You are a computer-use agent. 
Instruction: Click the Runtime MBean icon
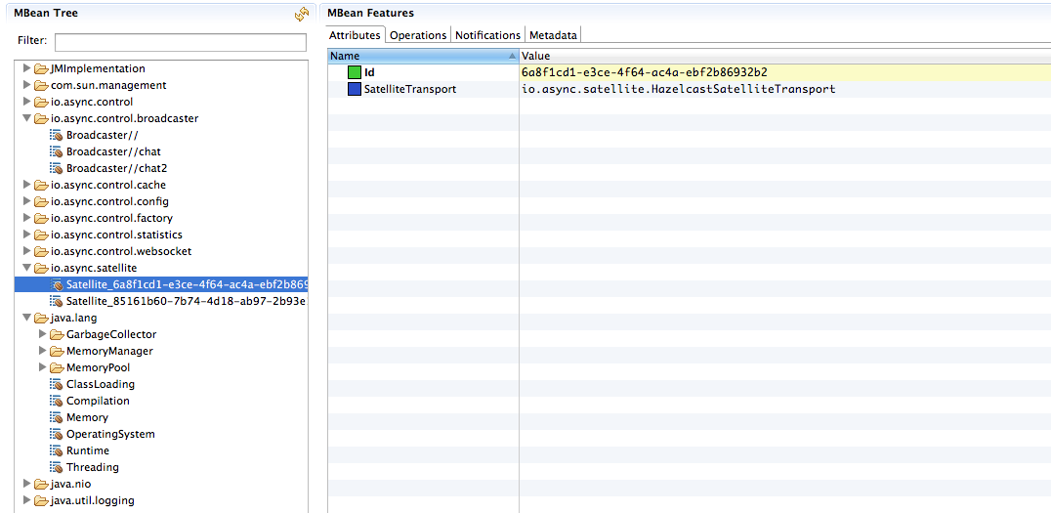(x=57, y=450)
